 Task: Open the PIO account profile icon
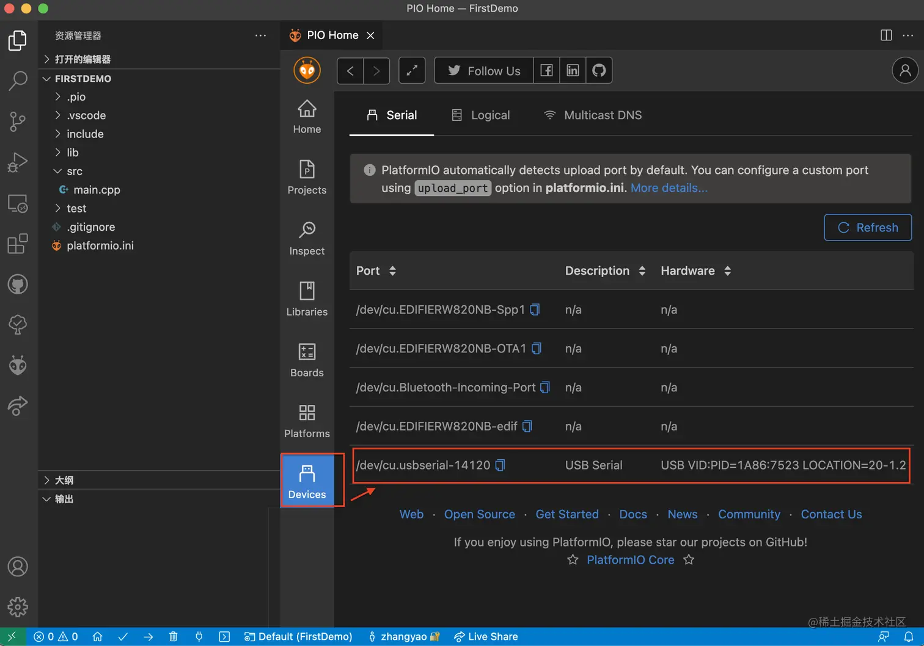[x=905, y=71]
